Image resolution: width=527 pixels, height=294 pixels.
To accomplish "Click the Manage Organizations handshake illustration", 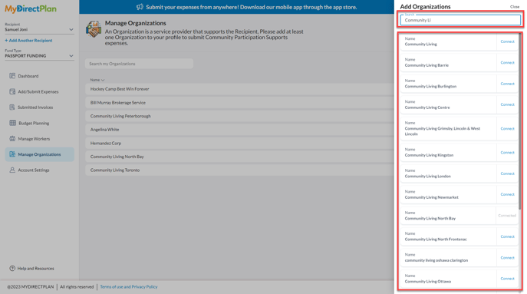I will (x=94, y=29).
